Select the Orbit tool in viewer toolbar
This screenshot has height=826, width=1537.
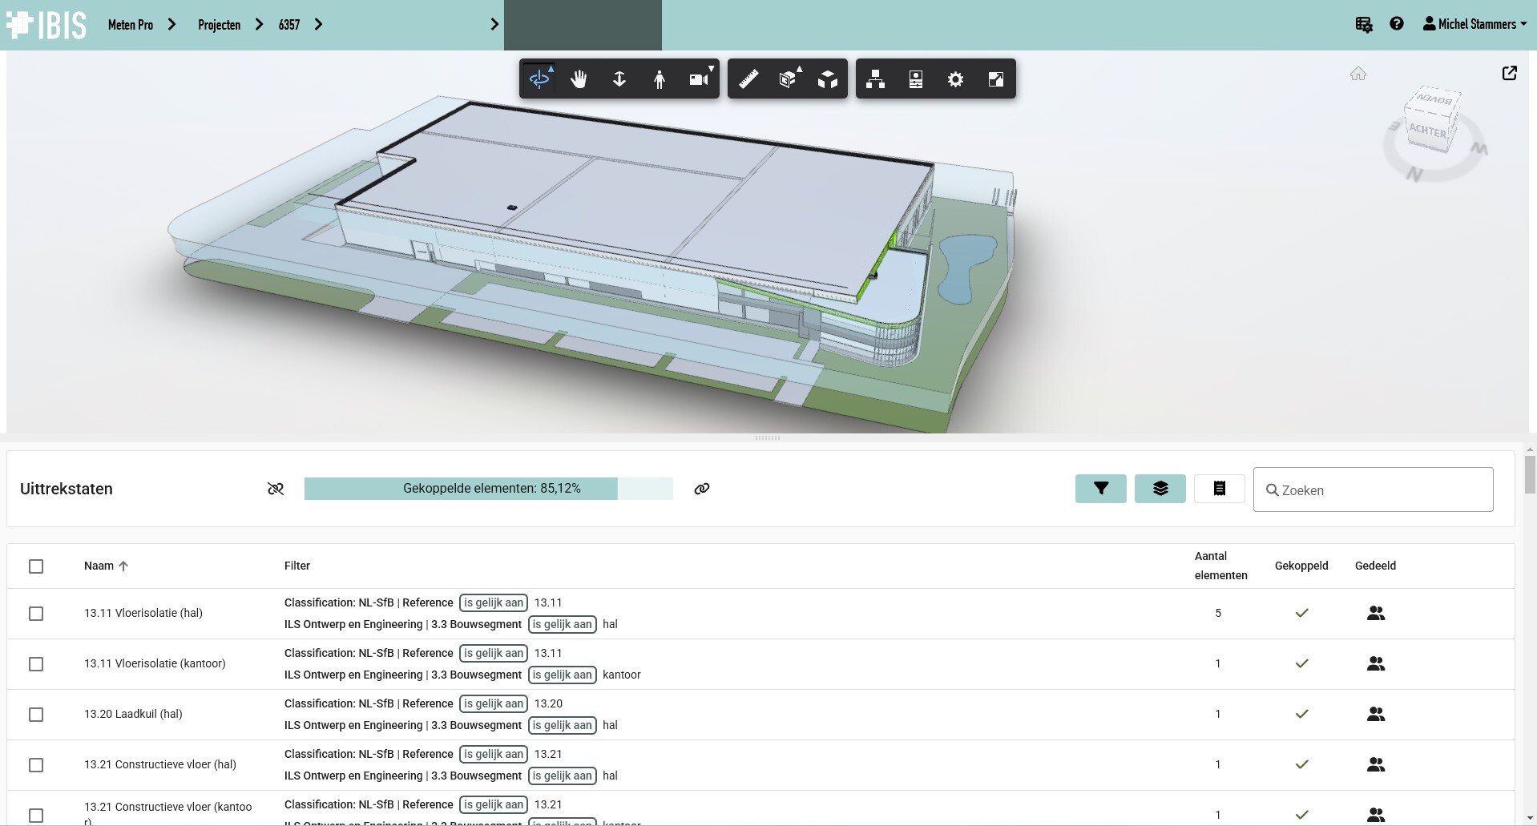(539, 79)
